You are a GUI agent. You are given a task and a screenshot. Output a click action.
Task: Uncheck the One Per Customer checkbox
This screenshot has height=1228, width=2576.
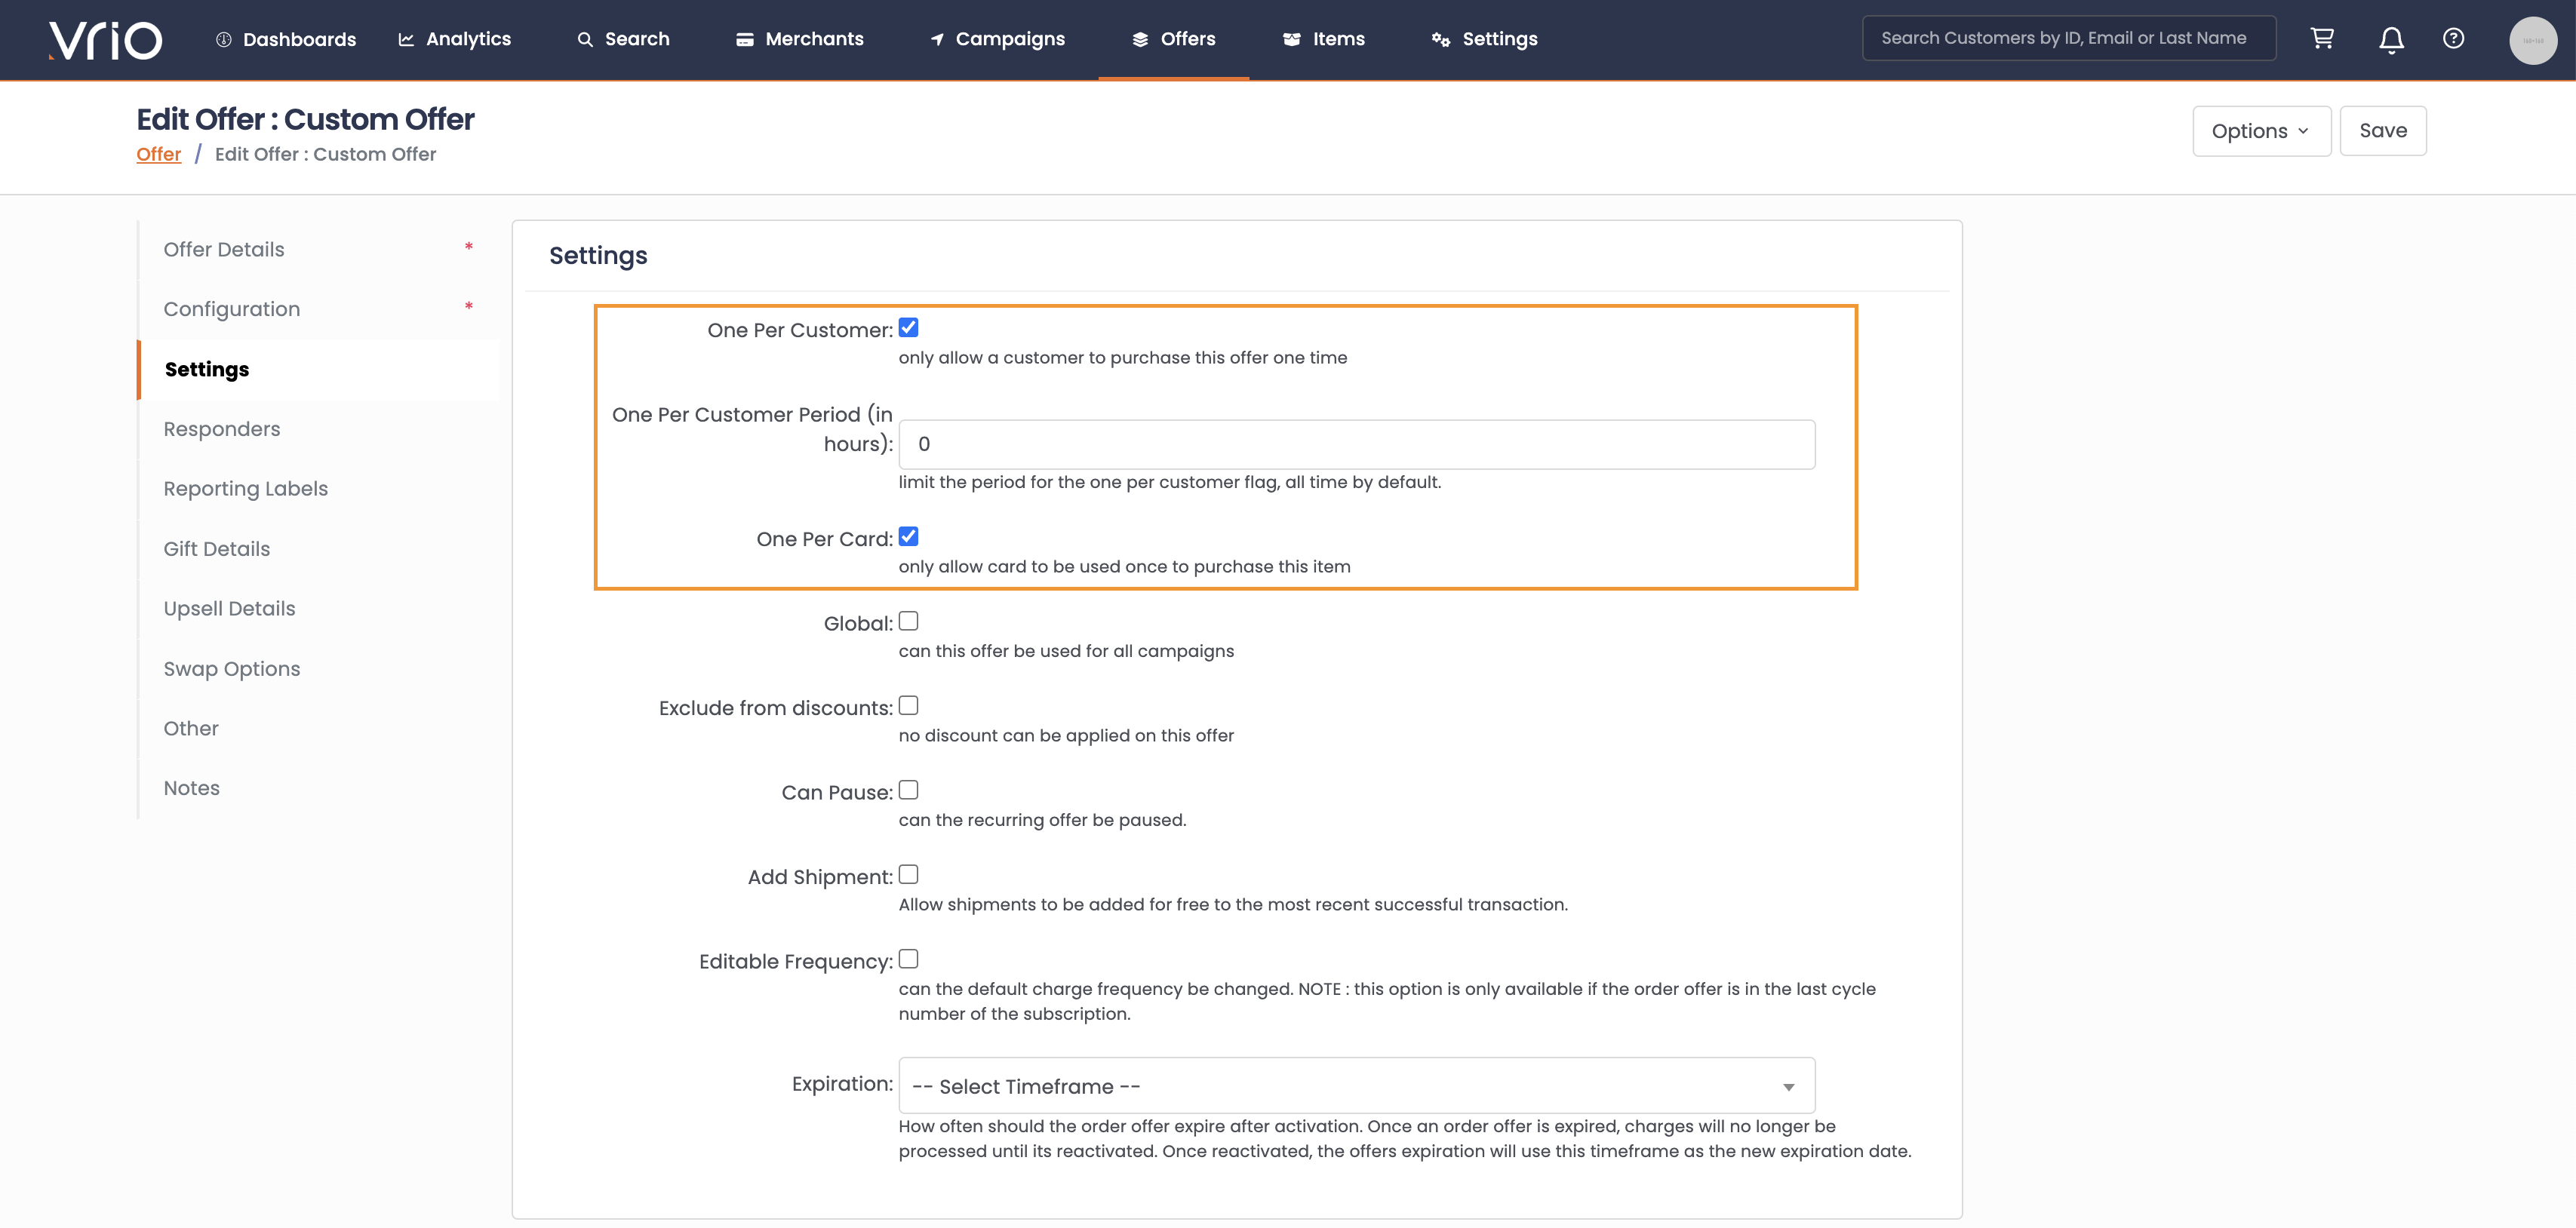[908, 328]
